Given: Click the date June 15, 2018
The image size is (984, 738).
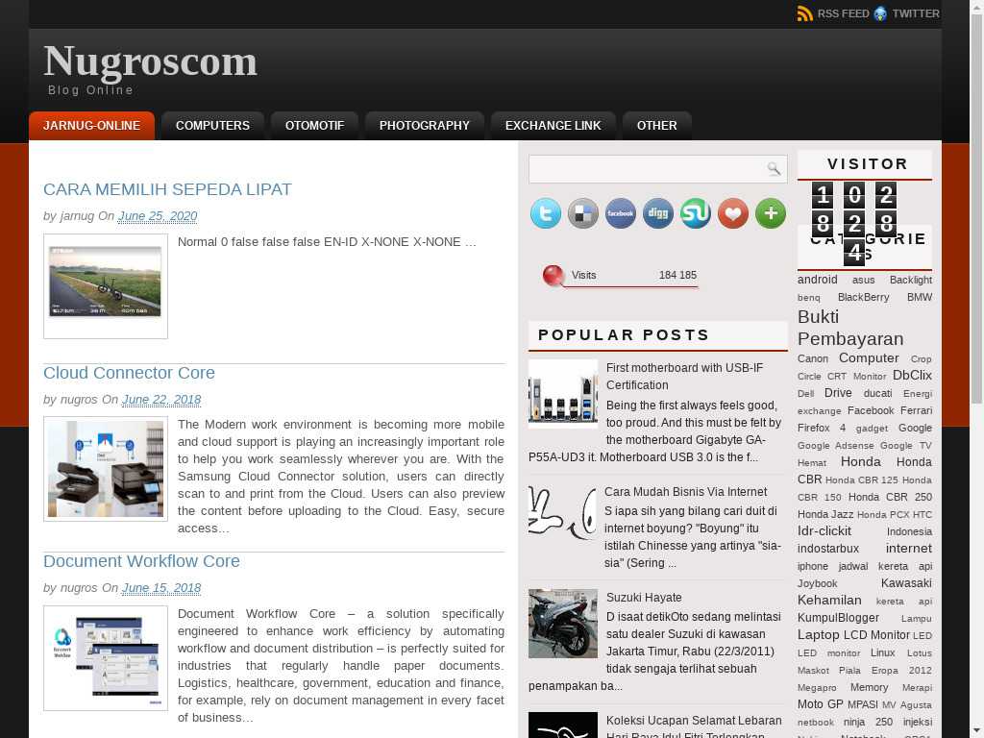Looking at the screenshot, I should pyautogui.click(x=161, y=588).
